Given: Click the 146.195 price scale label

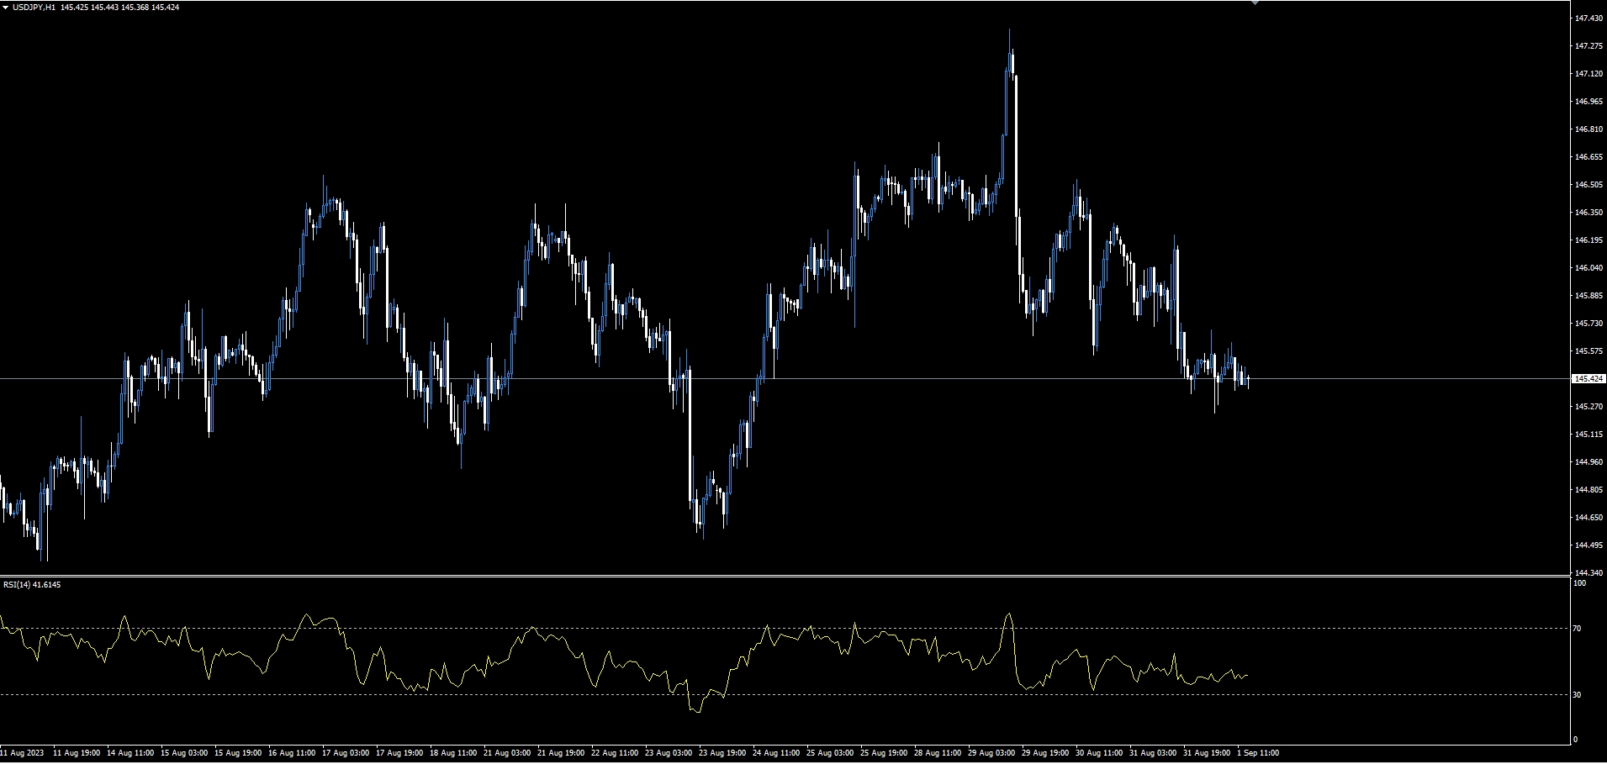Looking at the screenshot, I should coord(1588,240).
